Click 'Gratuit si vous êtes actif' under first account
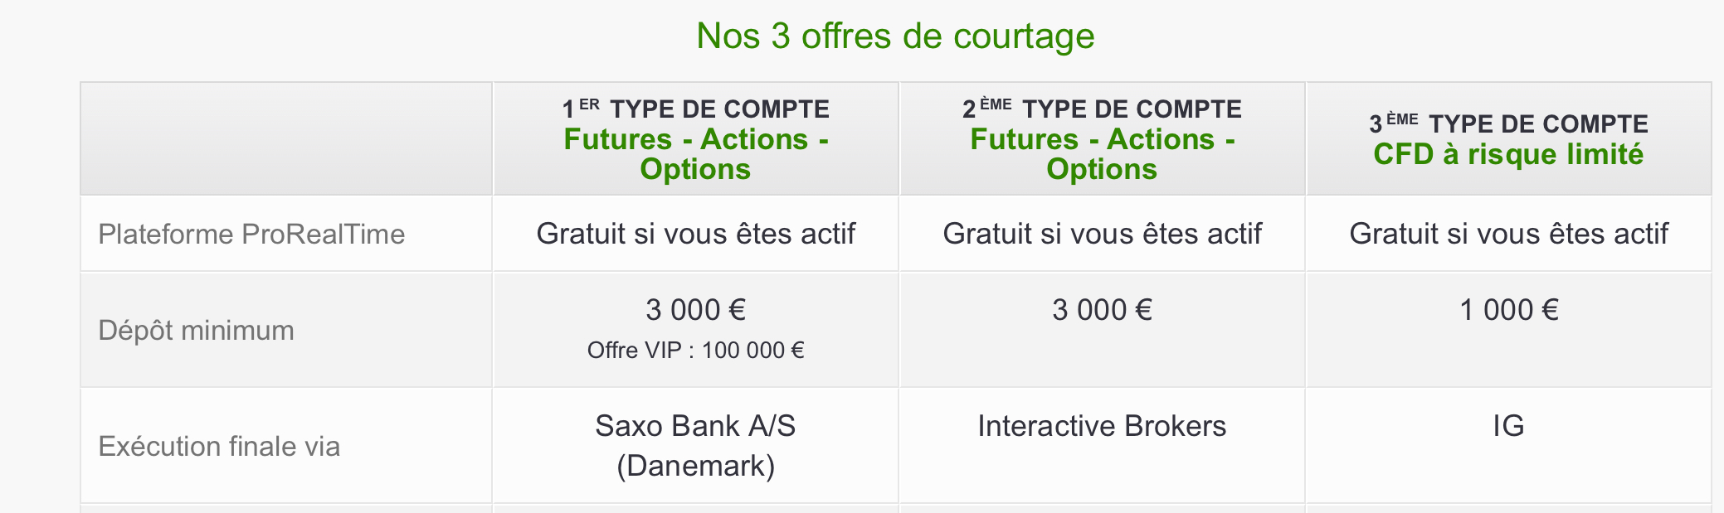This screenshot has width=1724, height=513. pos(695,235)
